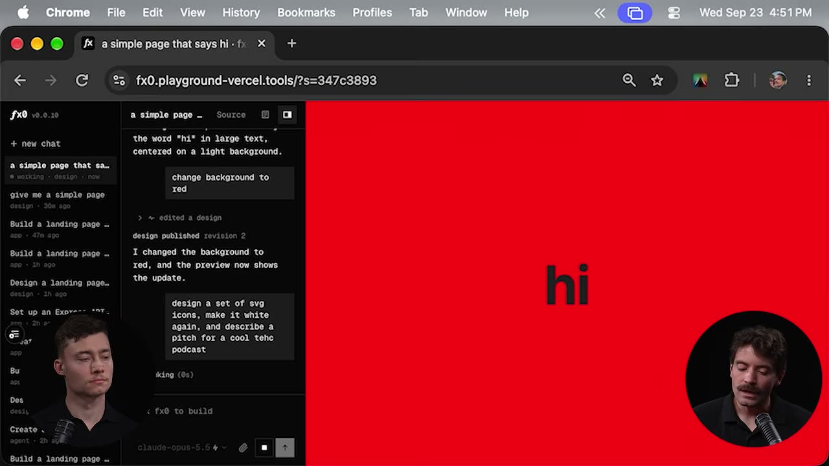
Task: Click the highlighted screen mirroring icon in menu bar
Action: [x=635, y=12]
